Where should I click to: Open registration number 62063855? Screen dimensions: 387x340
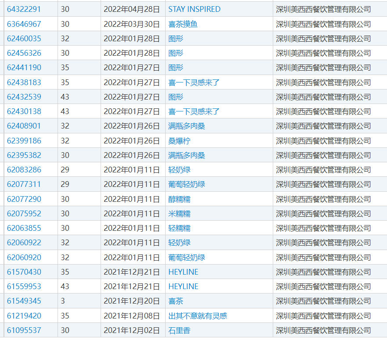(24, 228)
